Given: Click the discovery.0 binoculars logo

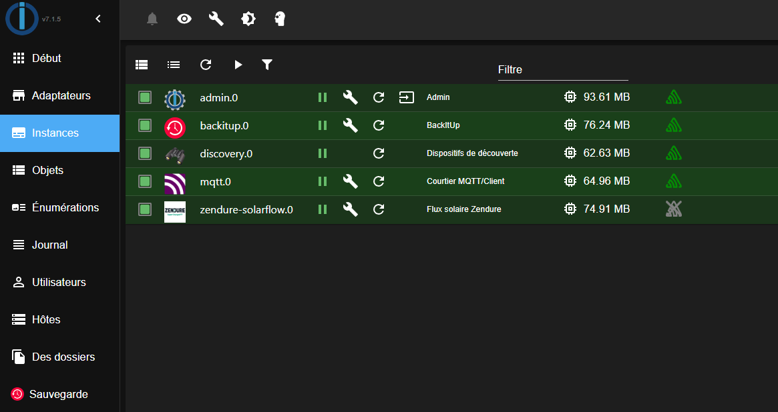Looking at the screenshot, I should click(x=175, y=155).
